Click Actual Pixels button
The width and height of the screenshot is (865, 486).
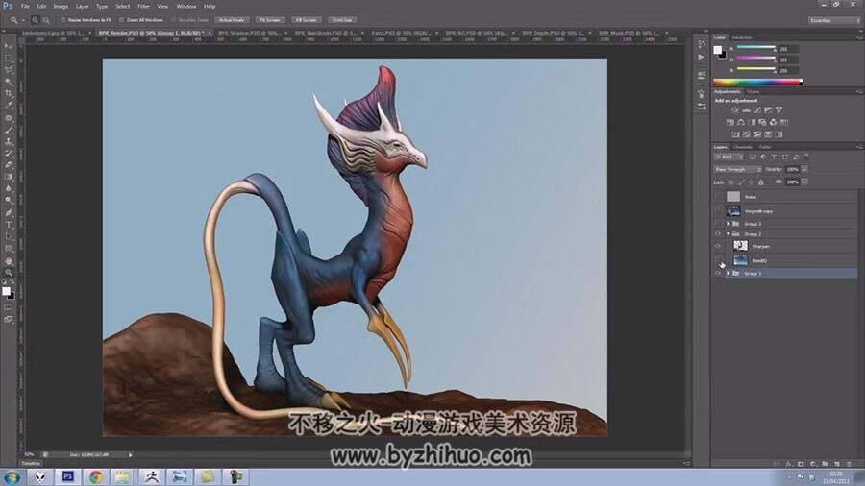click(232, 20)
